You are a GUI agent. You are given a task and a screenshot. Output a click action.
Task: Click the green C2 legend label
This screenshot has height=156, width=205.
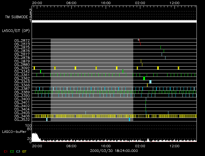12,151
